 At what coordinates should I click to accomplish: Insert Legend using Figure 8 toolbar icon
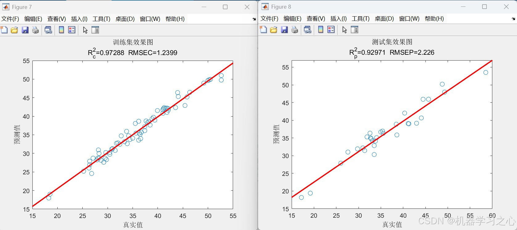pyautogui.click(x=331, y=30)
